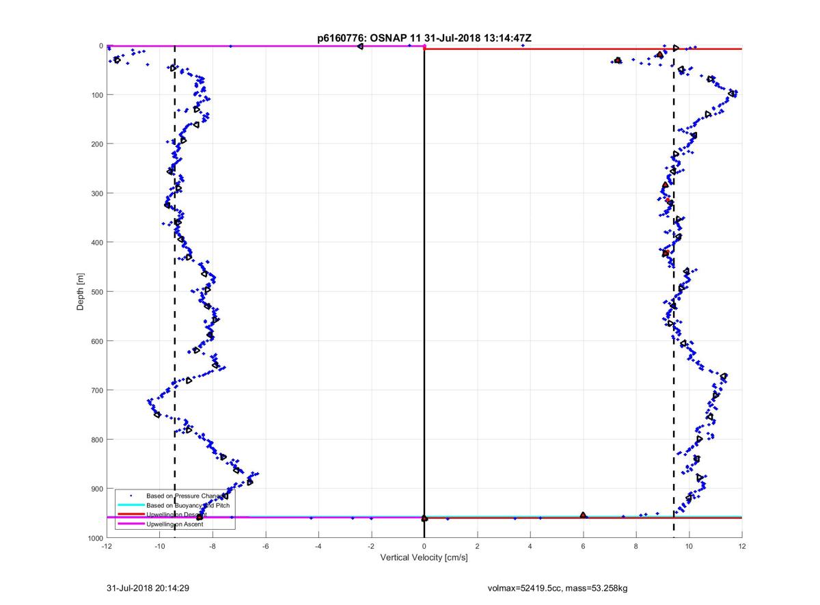Click the '12' velocity axis tick label
Screen dimensions: 820x605
tap(742, 546)
